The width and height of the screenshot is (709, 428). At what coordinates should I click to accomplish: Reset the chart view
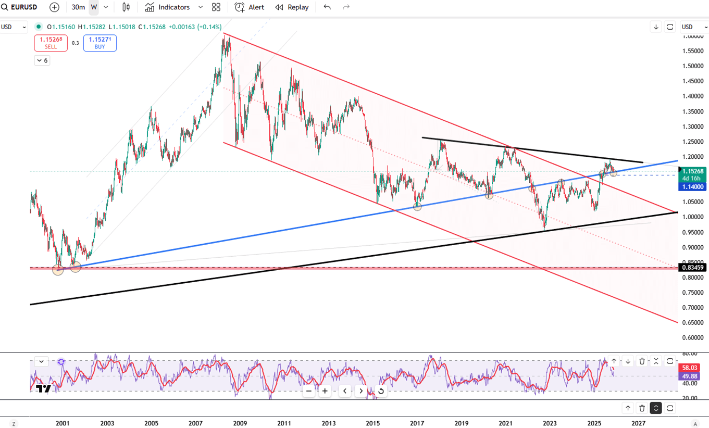381,391
